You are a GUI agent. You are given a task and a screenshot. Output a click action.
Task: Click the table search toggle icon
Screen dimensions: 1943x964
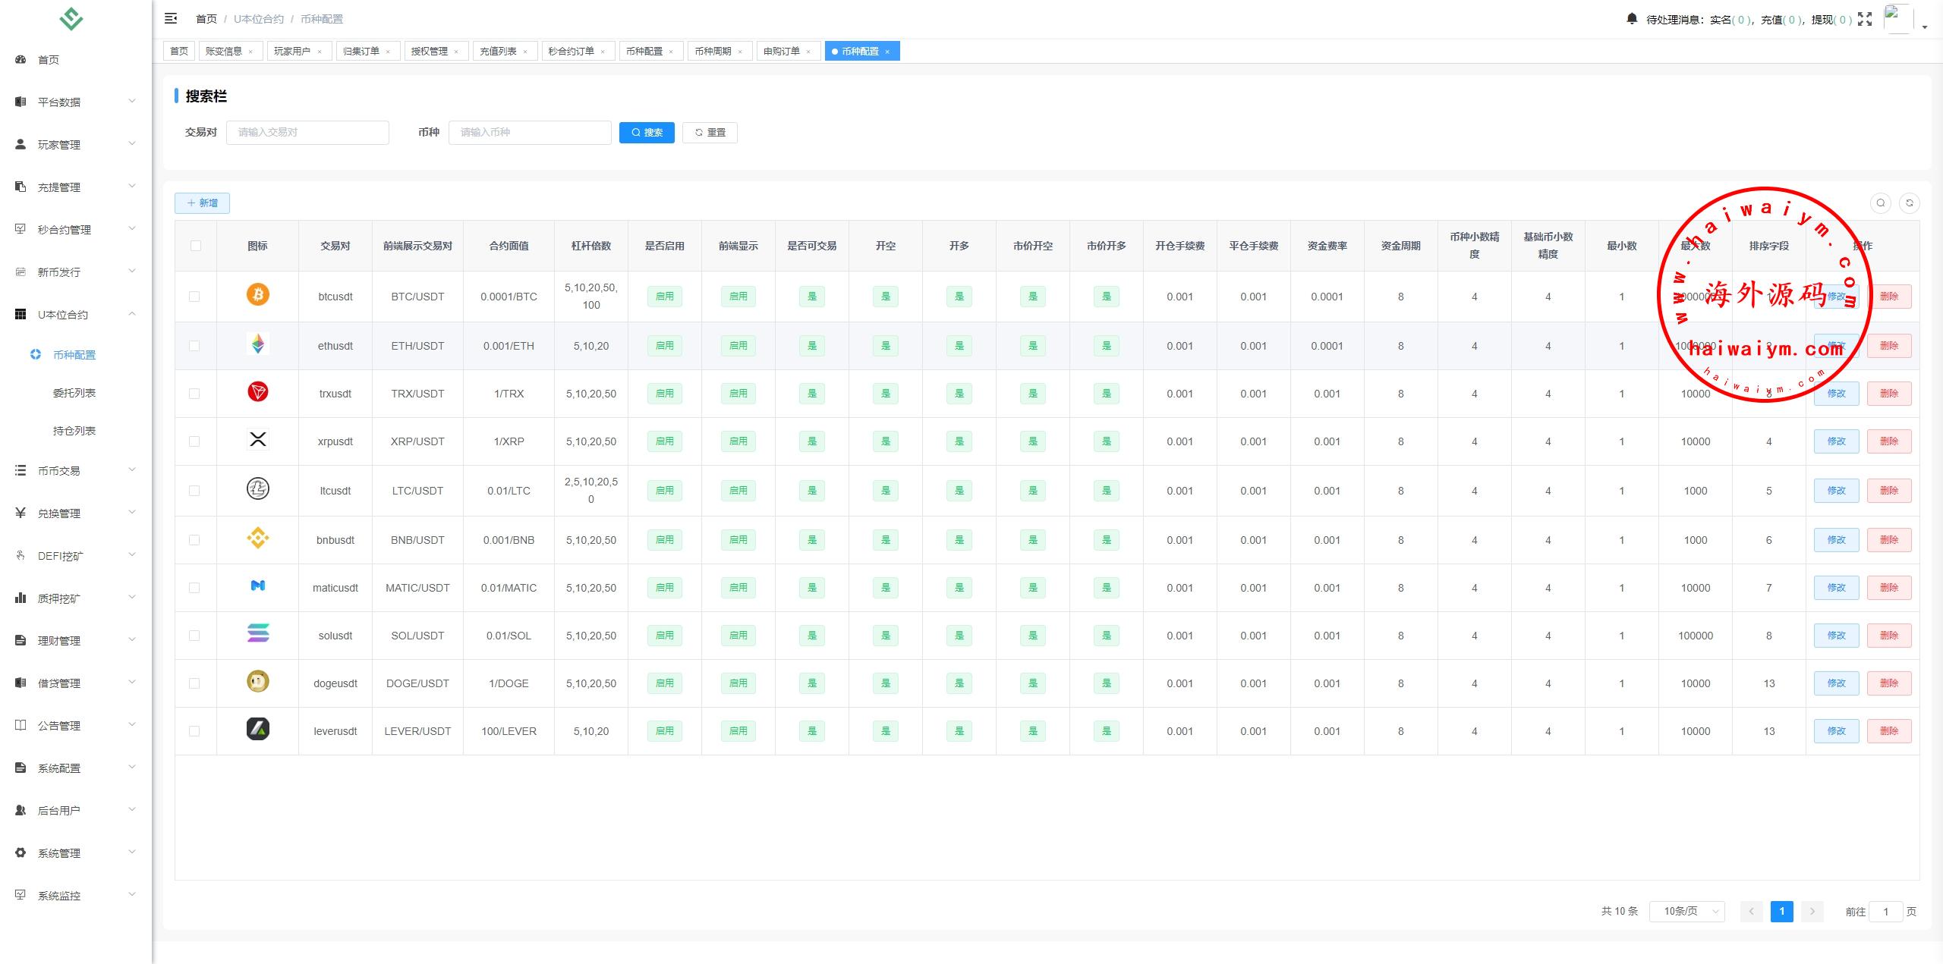(1881, 203)
